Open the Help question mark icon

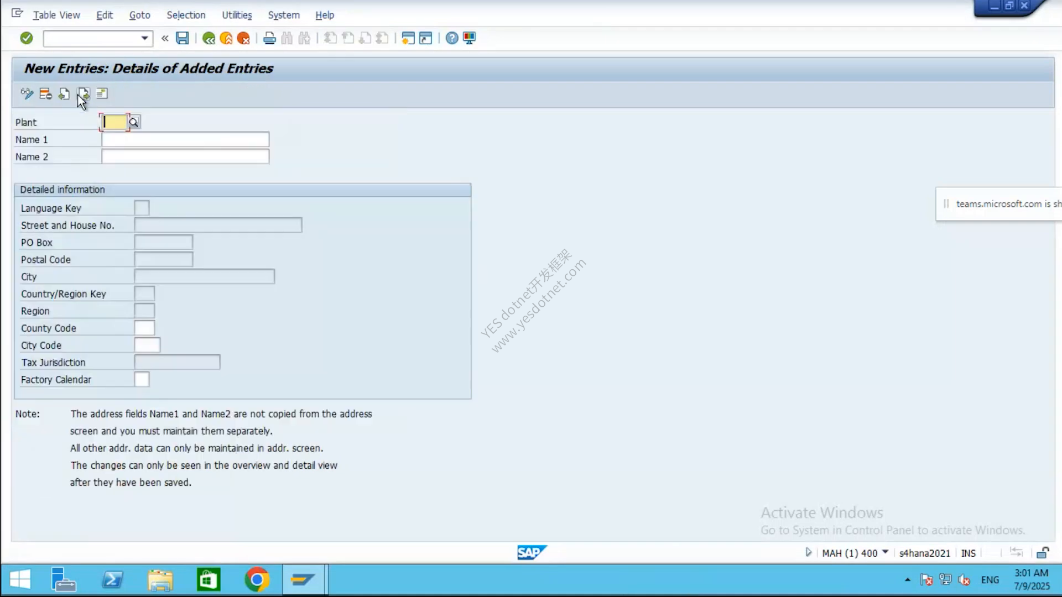point(452,38)
